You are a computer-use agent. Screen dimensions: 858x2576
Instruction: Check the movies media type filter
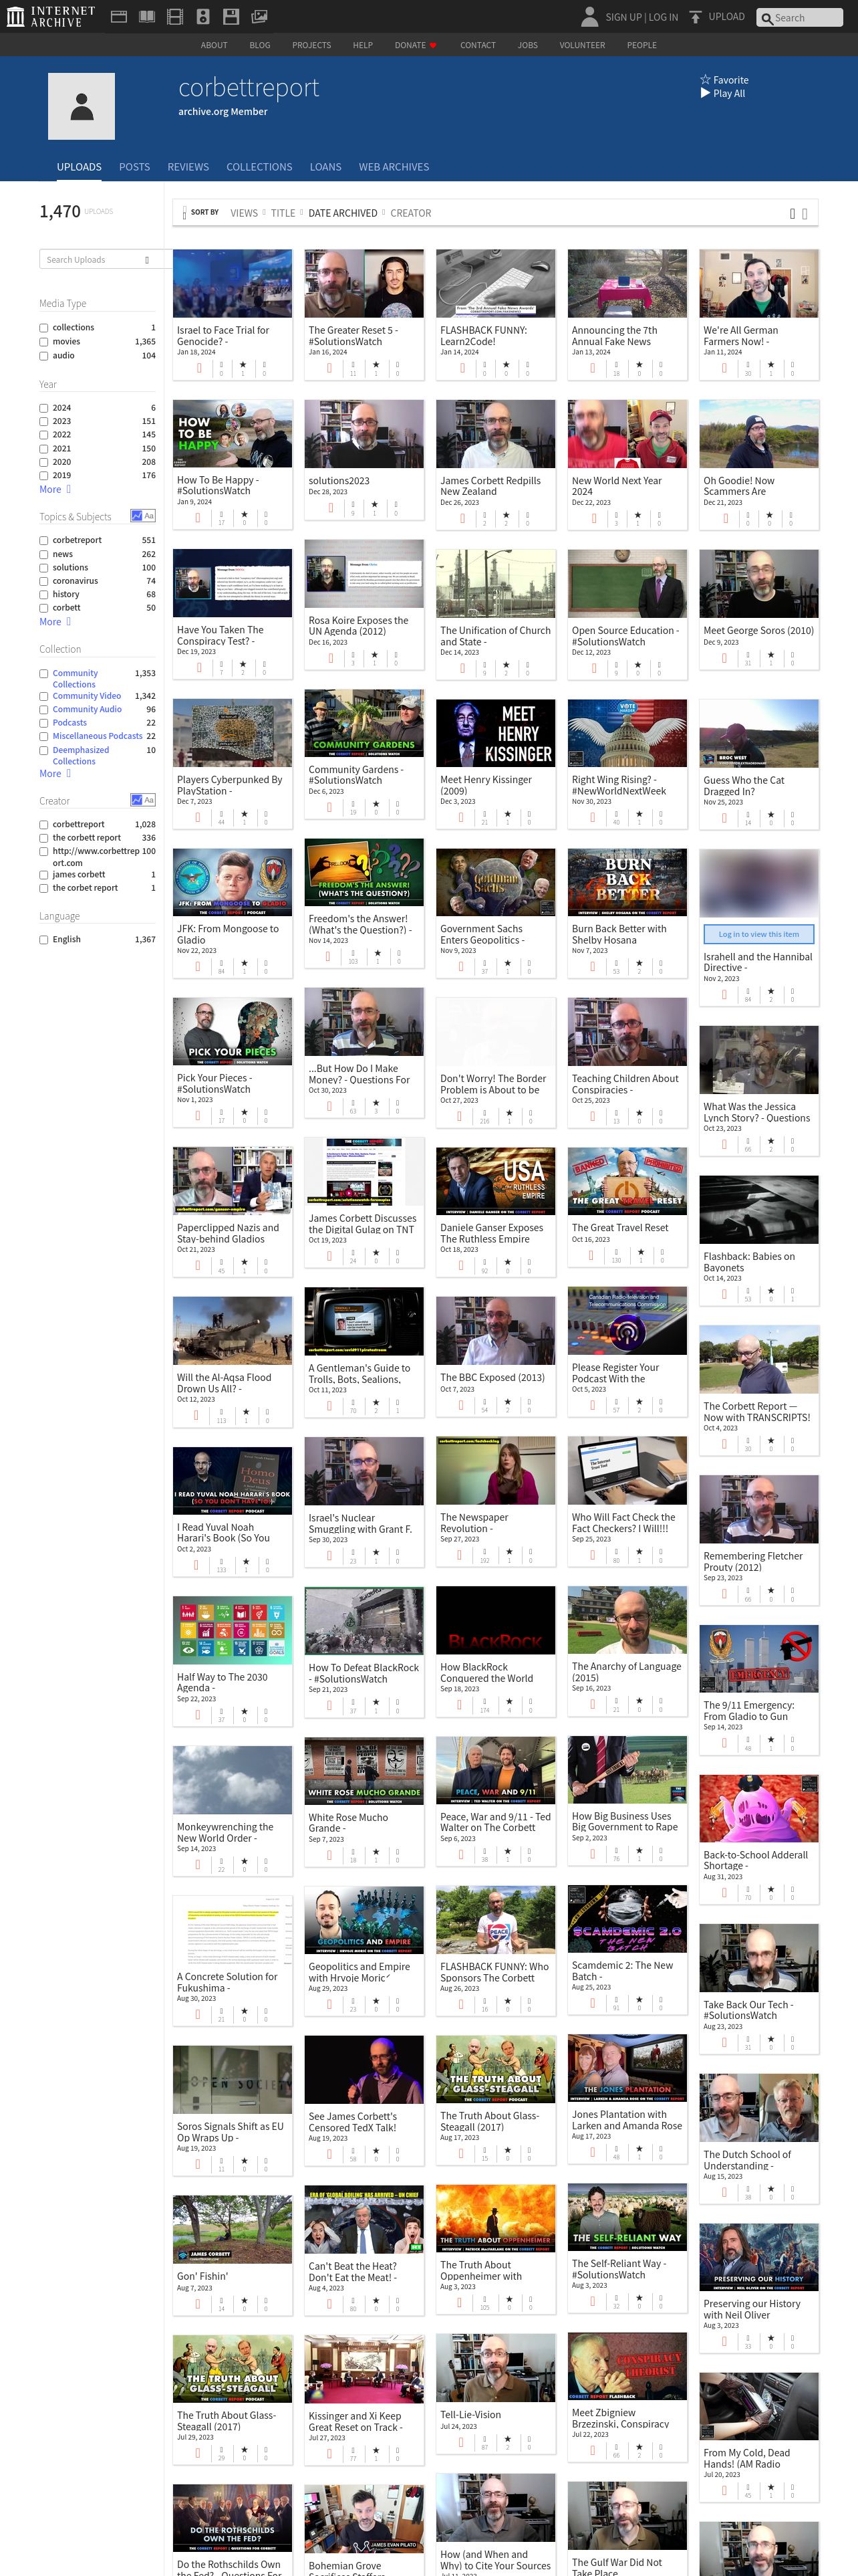44,342
